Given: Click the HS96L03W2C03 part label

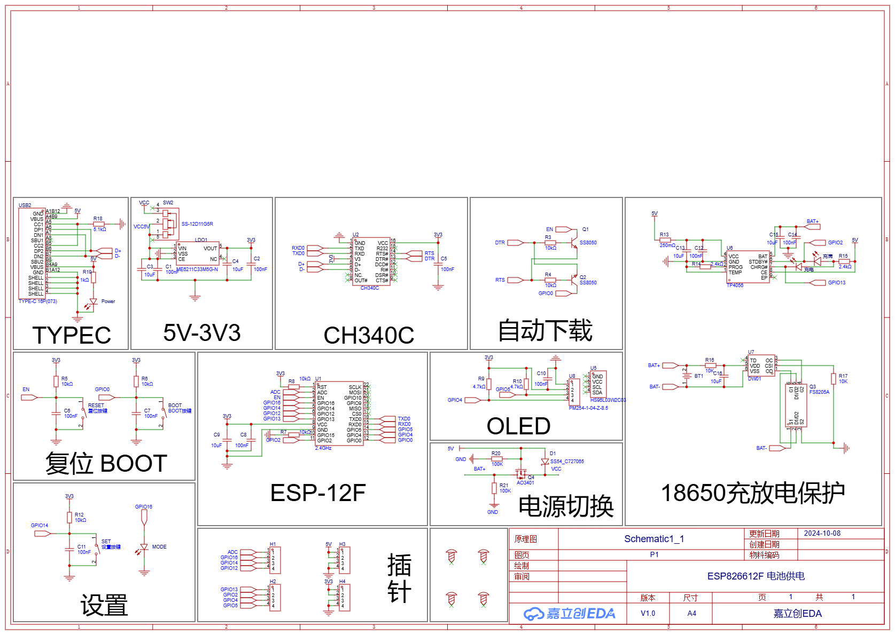Looking at the screenshot, I should click(x=608, y=400).
